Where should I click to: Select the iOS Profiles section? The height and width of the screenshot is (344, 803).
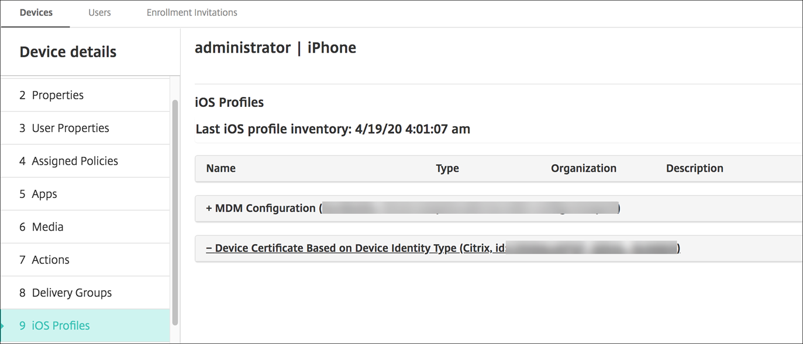(60, 326)
